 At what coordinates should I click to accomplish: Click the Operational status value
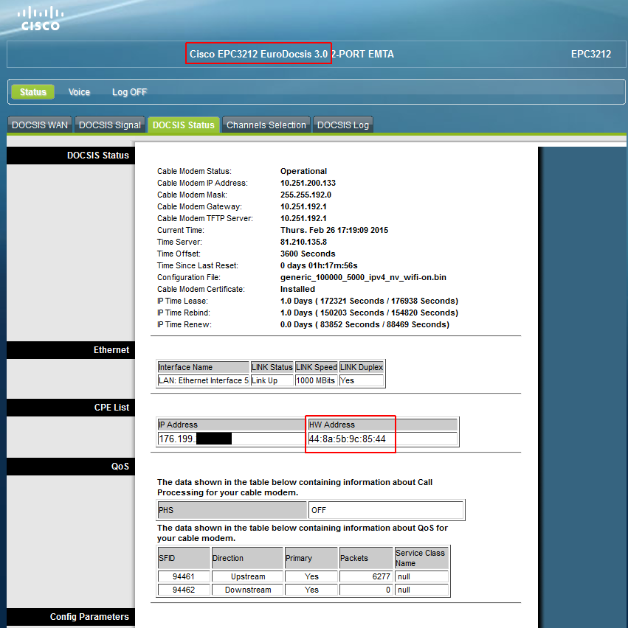303,171
